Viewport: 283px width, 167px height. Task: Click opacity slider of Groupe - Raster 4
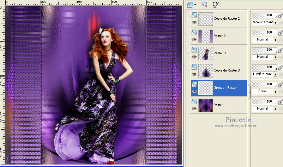pos(264,85)
